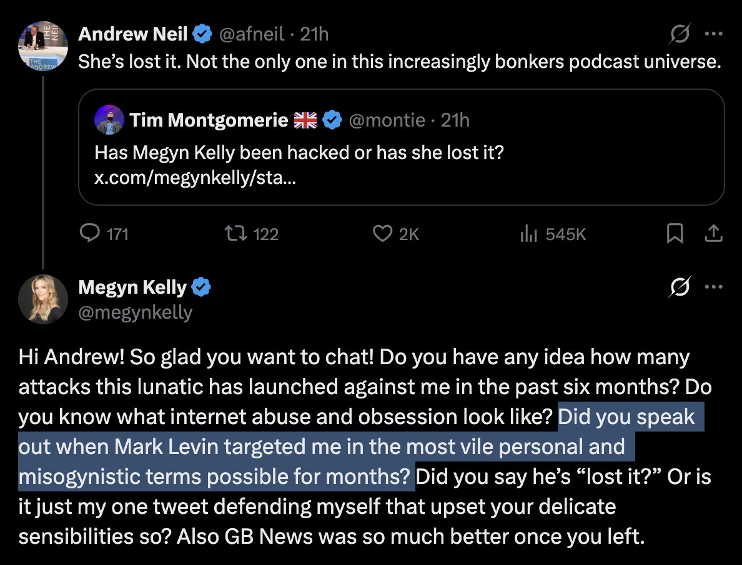Like Andrew Neil's post
The height and width of the screenshot is (565, 742).
coord(382,234)
